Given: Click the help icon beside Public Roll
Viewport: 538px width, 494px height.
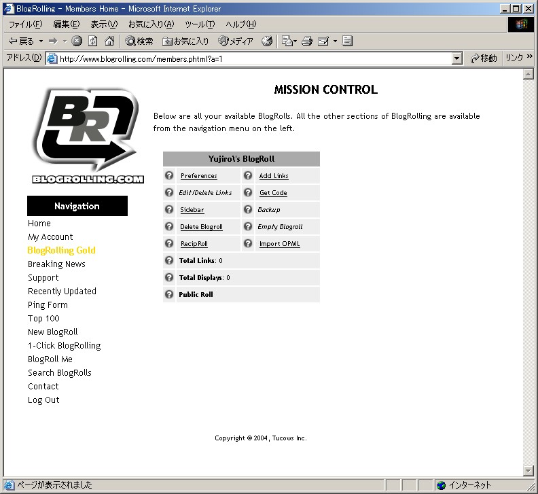Looking at the screenshot, I should [x=169, y=294].
